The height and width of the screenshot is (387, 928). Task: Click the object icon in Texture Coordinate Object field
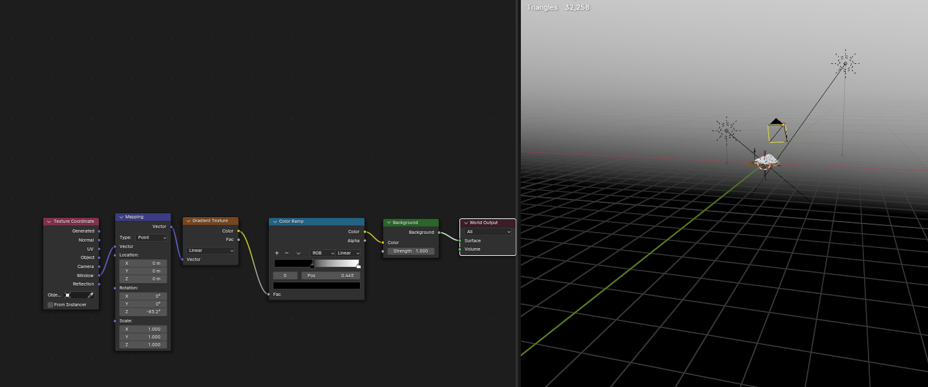(67, 295)
